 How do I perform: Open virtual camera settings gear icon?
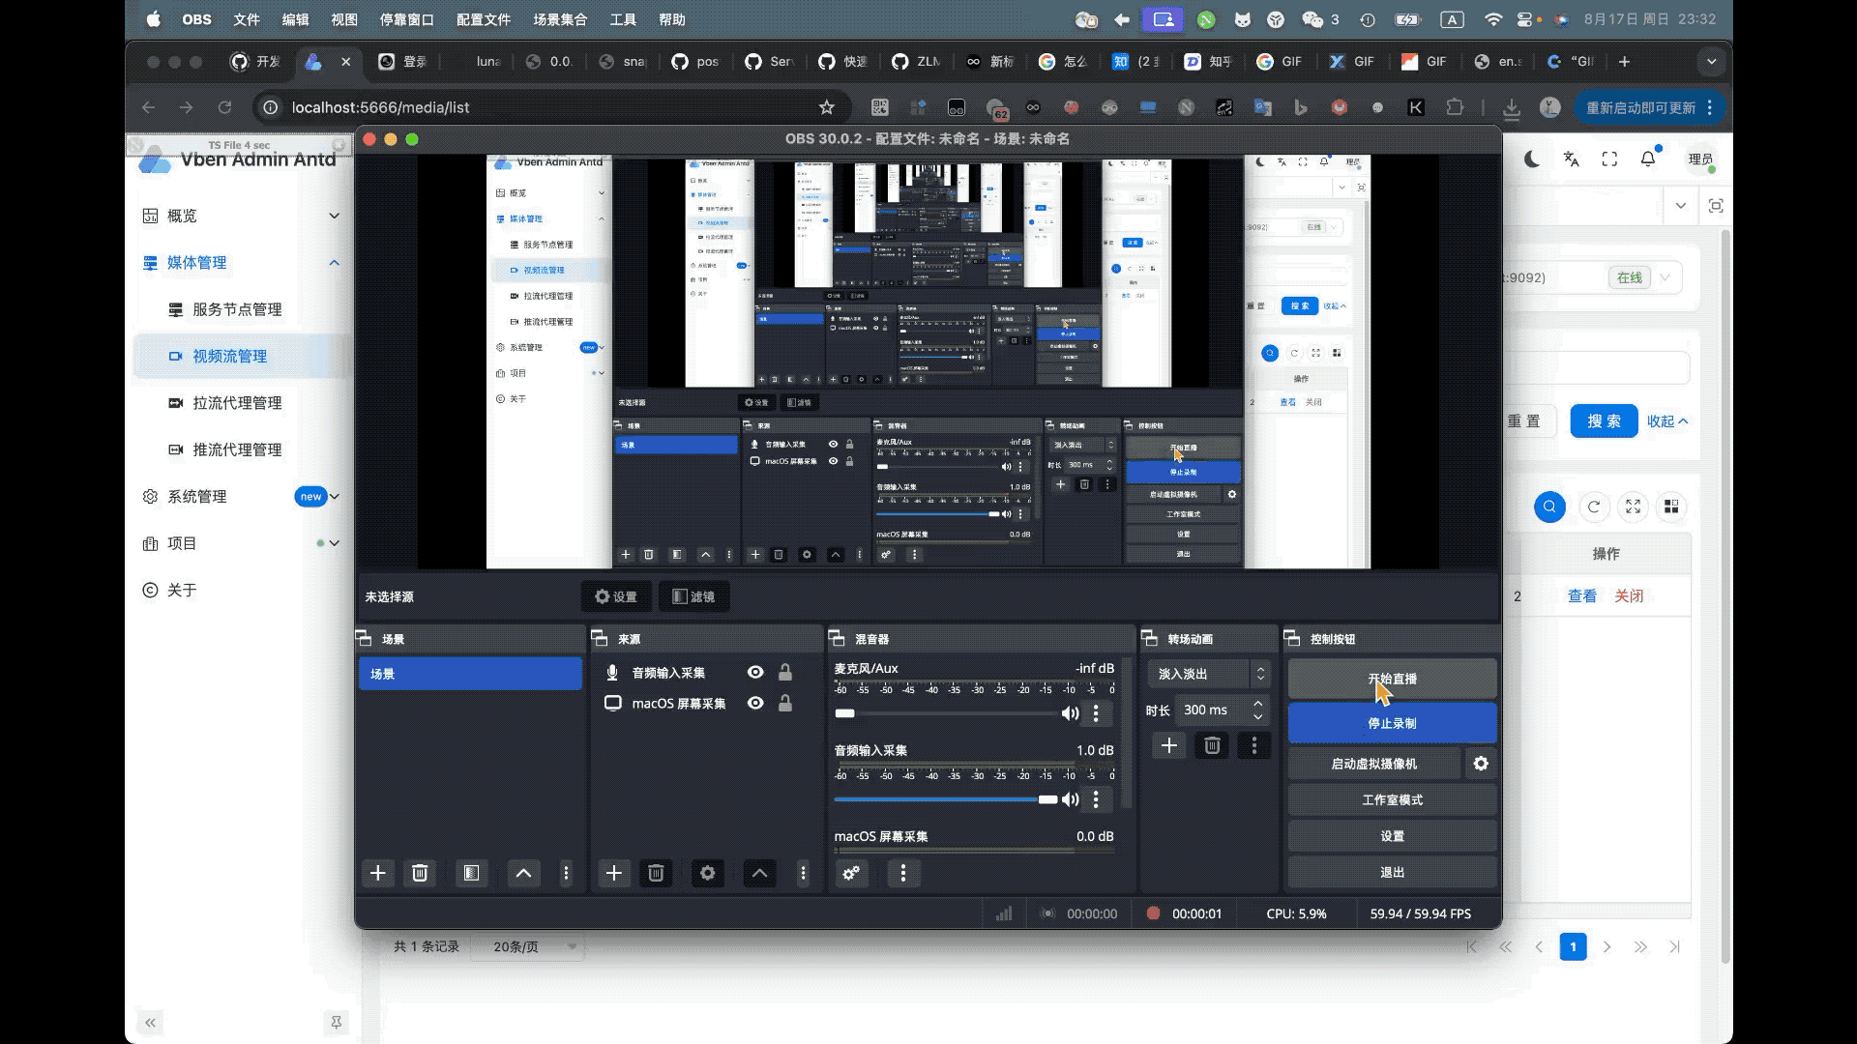(x=1481, y=764)
